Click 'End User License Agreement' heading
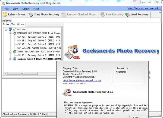The image size is (163, 118). coord(78,103)
